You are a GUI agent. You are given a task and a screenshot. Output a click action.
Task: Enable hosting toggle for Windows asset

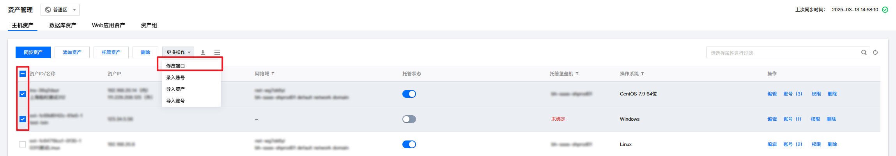tap(409, 119)
